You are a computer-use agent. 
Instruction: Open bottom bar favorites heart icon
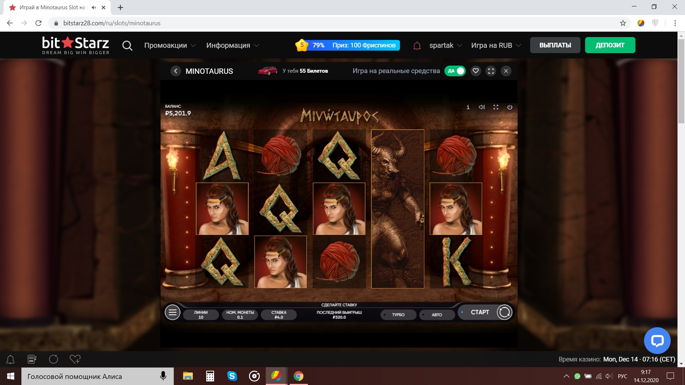point(75,359)
